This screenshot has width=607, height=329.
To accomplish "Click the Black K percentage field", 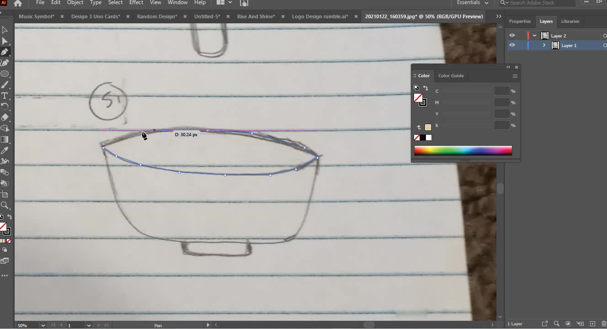I will coord(501,125).
